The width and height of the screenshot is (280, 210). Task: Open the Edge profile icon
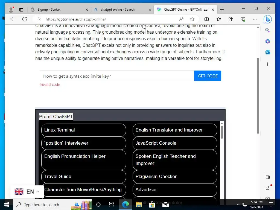point(11,10)
